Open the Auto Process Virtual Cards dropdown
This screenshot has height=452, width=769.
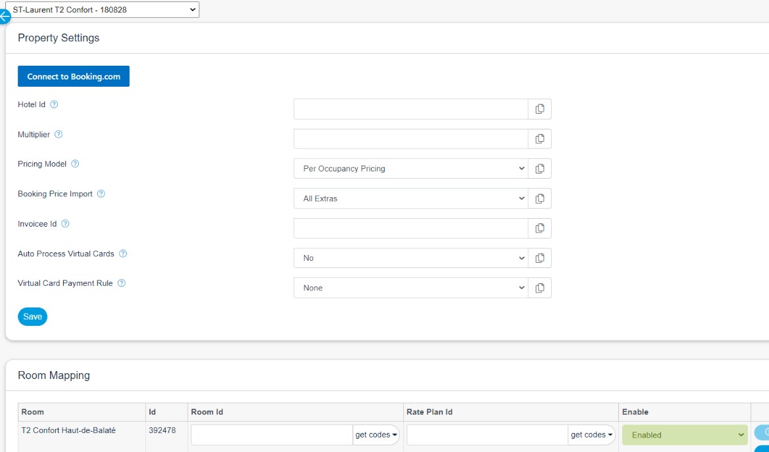point(410,258)
